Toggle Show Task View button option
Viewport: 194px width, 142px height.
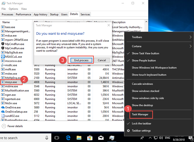[x=159, y=53]
